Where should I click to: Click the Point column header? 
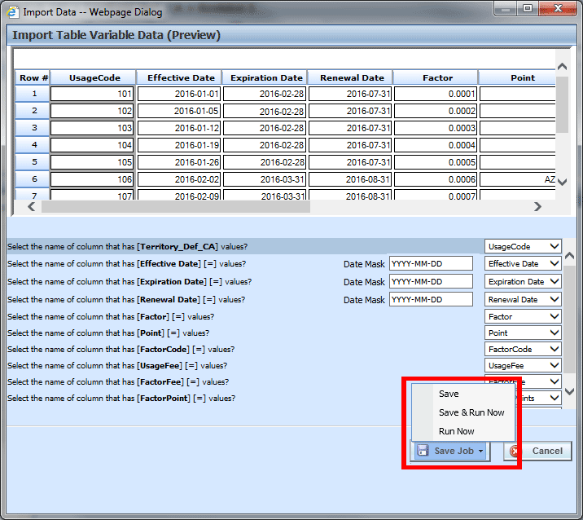click(517, 77)
